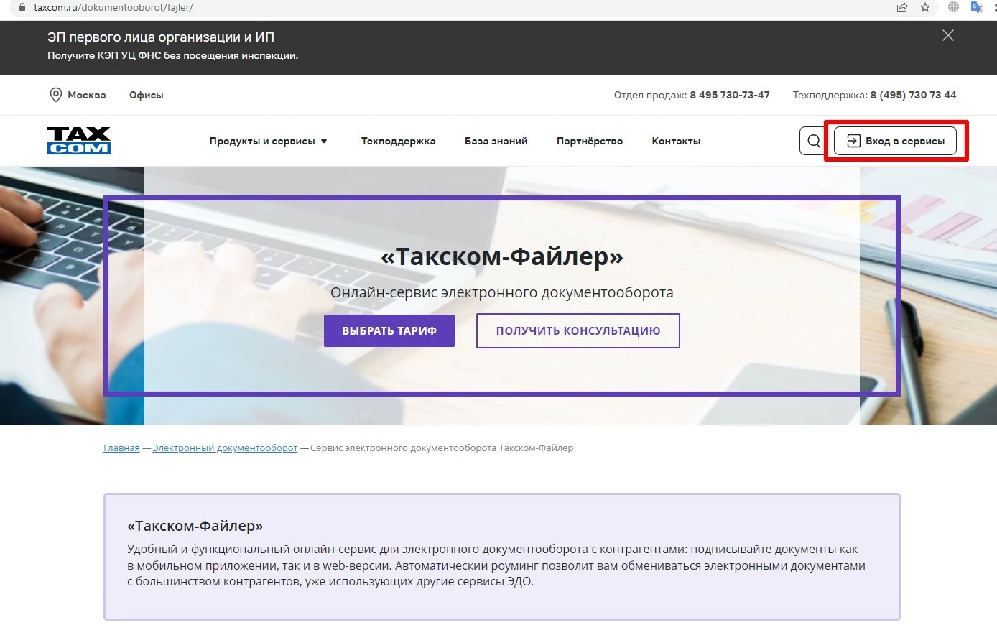Open the Офисы link

147,95
